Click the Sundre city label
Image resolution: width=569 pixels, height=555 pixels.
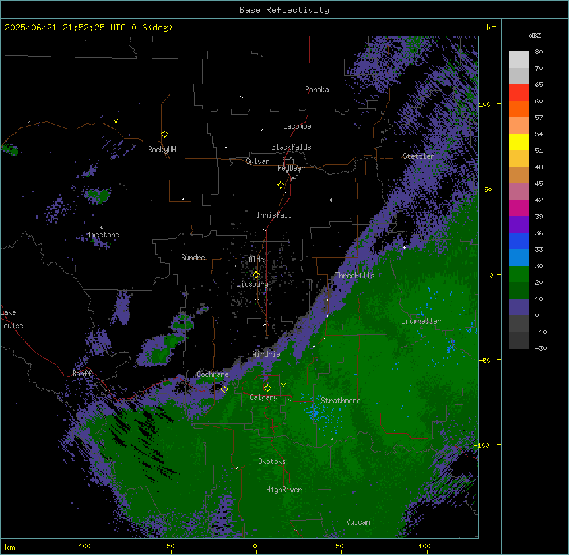tap(193, 258)
